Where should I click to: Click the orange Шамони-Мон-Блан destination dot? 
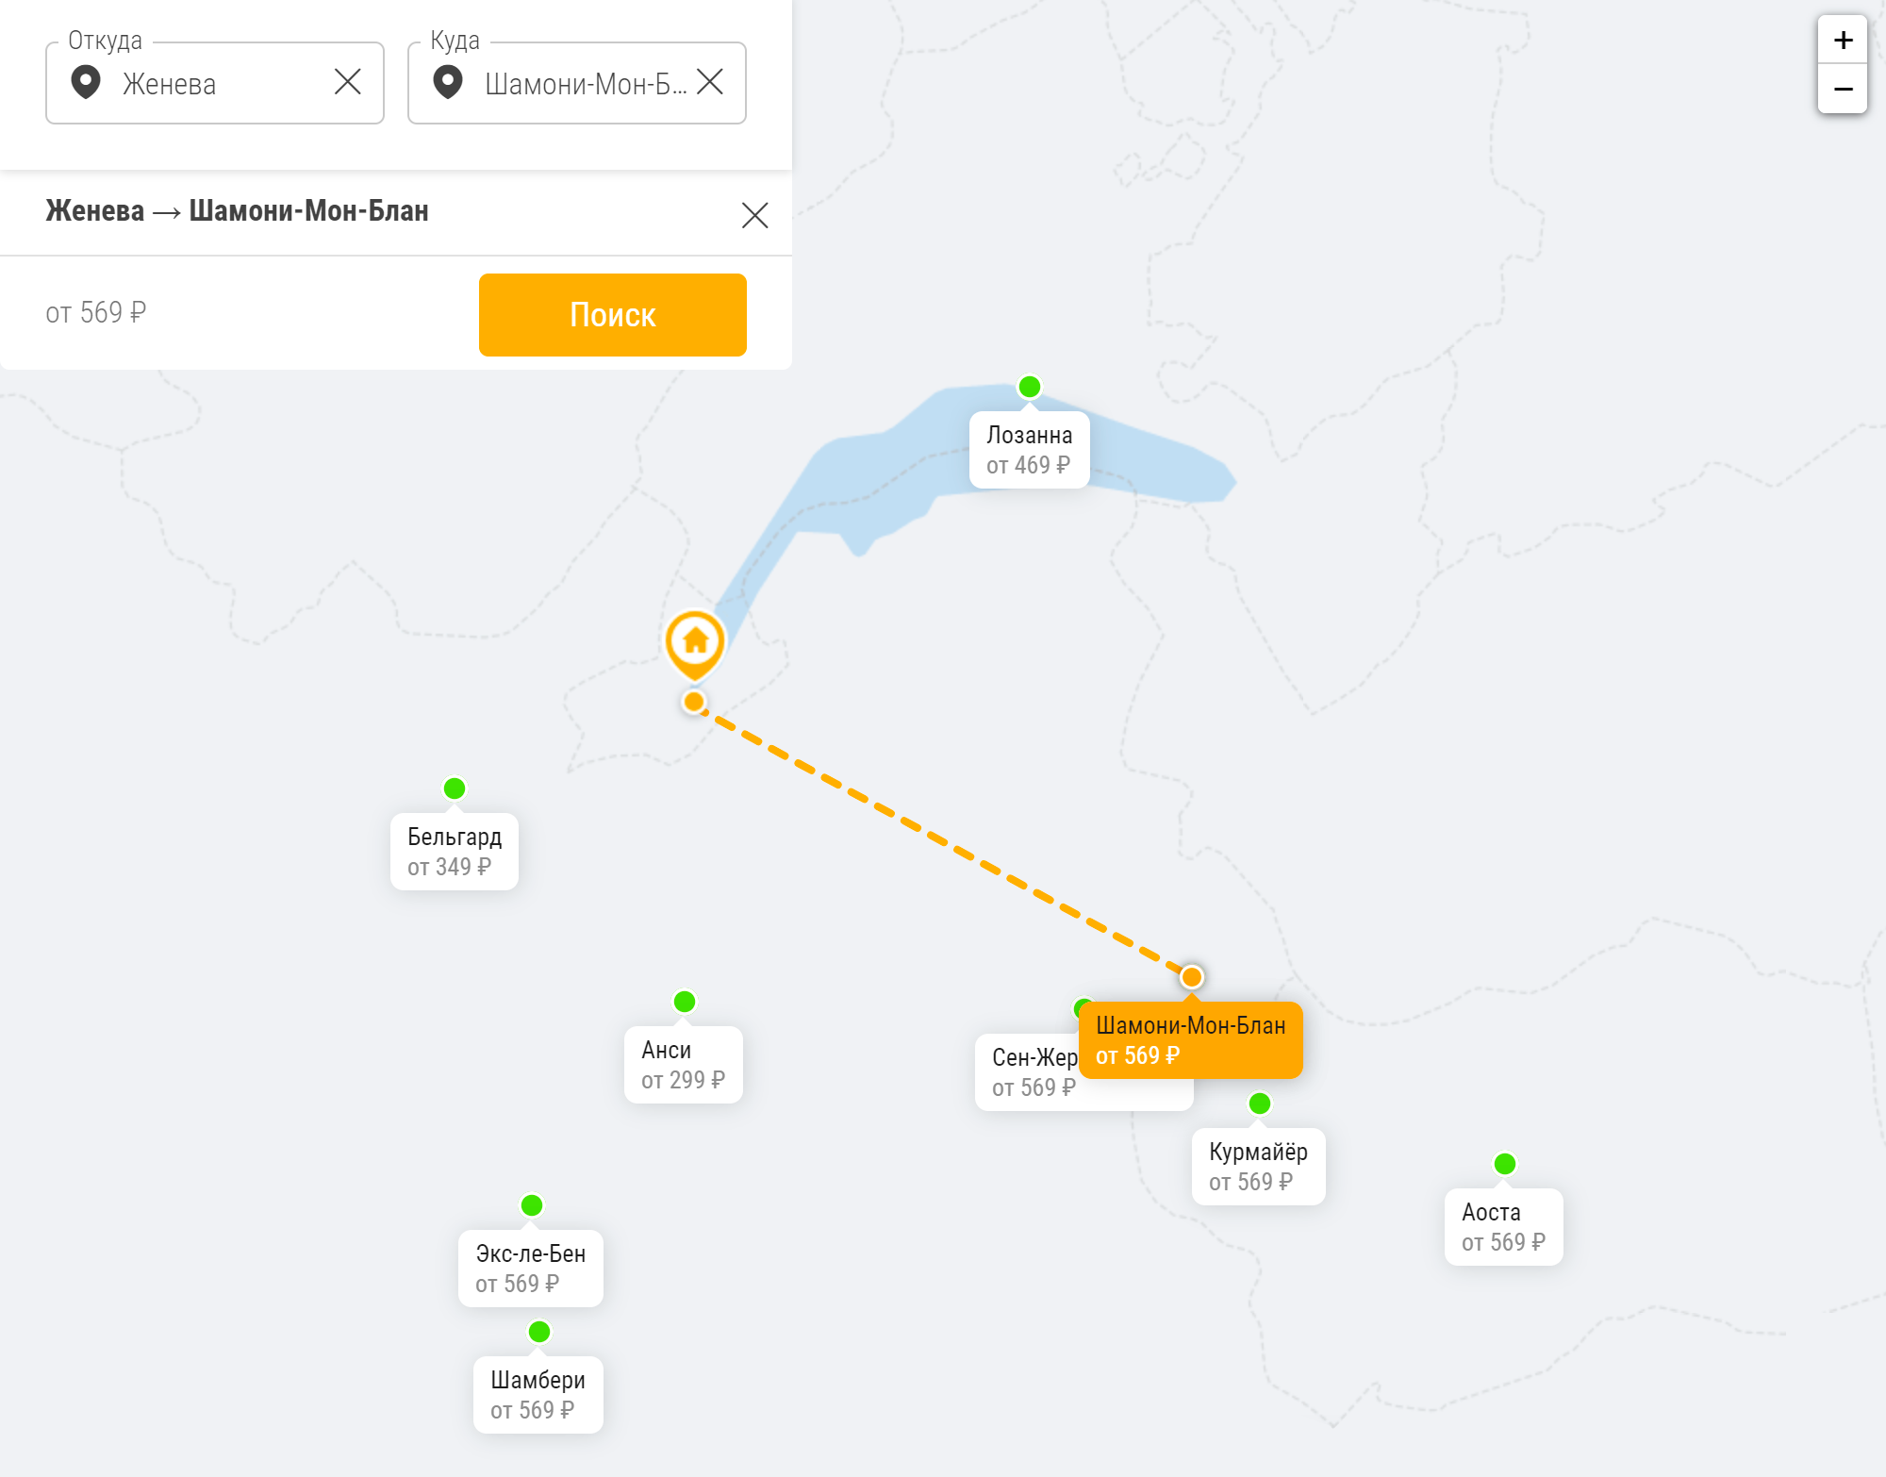pyautogui.click(x=1192, y=977)
